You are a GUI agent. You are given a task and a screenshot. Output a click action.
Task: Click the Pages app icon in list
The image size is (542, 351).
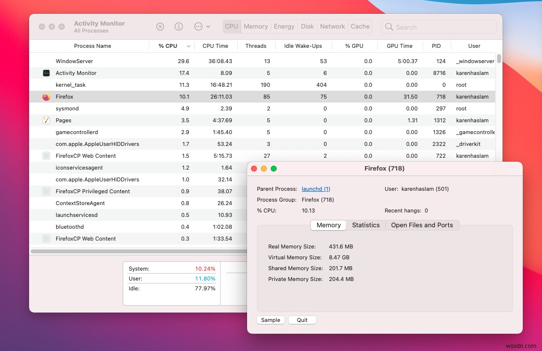click(46, 120)
